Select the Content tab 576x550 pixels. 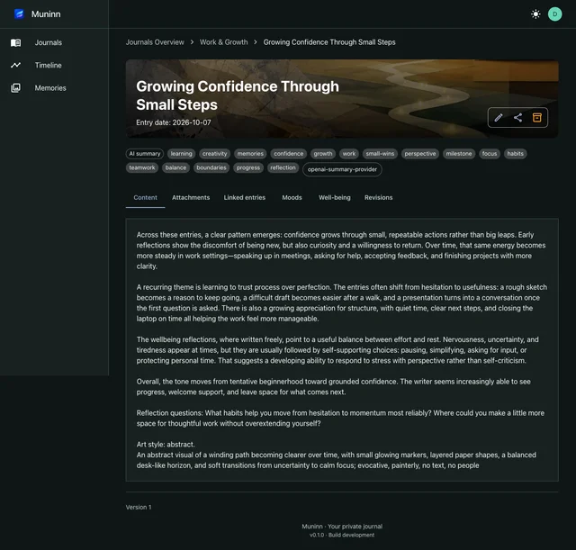point(145,198)
